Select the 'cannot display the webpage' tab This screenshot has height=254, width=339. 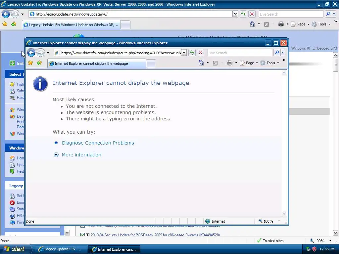click(97, 63)
